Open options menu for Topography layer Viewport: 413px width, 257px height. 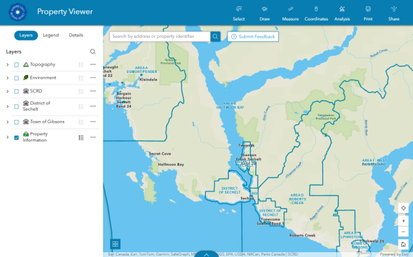93,65
